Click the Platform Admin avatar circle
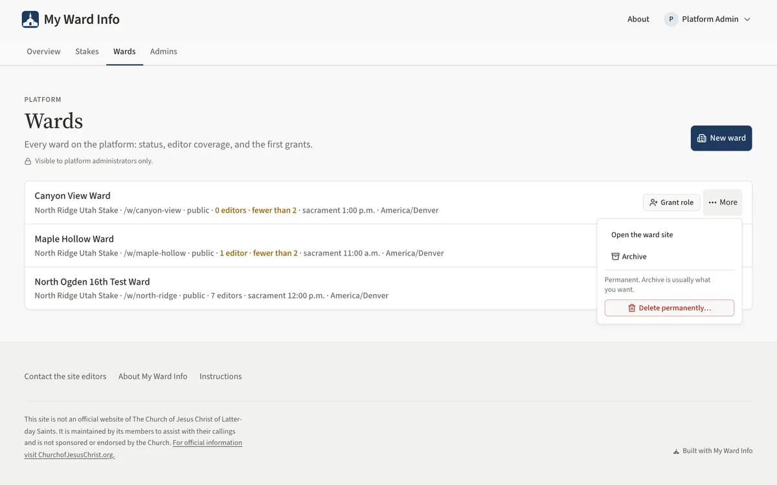 tap(671, 19)
